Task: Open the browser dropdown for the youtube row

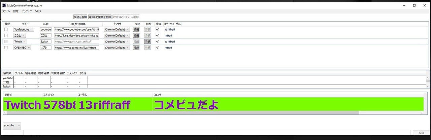Action: tap(117, 29)
